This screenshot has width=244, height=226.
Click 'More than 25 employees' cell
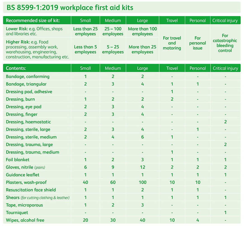pyautogui.click(x=142, y=49)
